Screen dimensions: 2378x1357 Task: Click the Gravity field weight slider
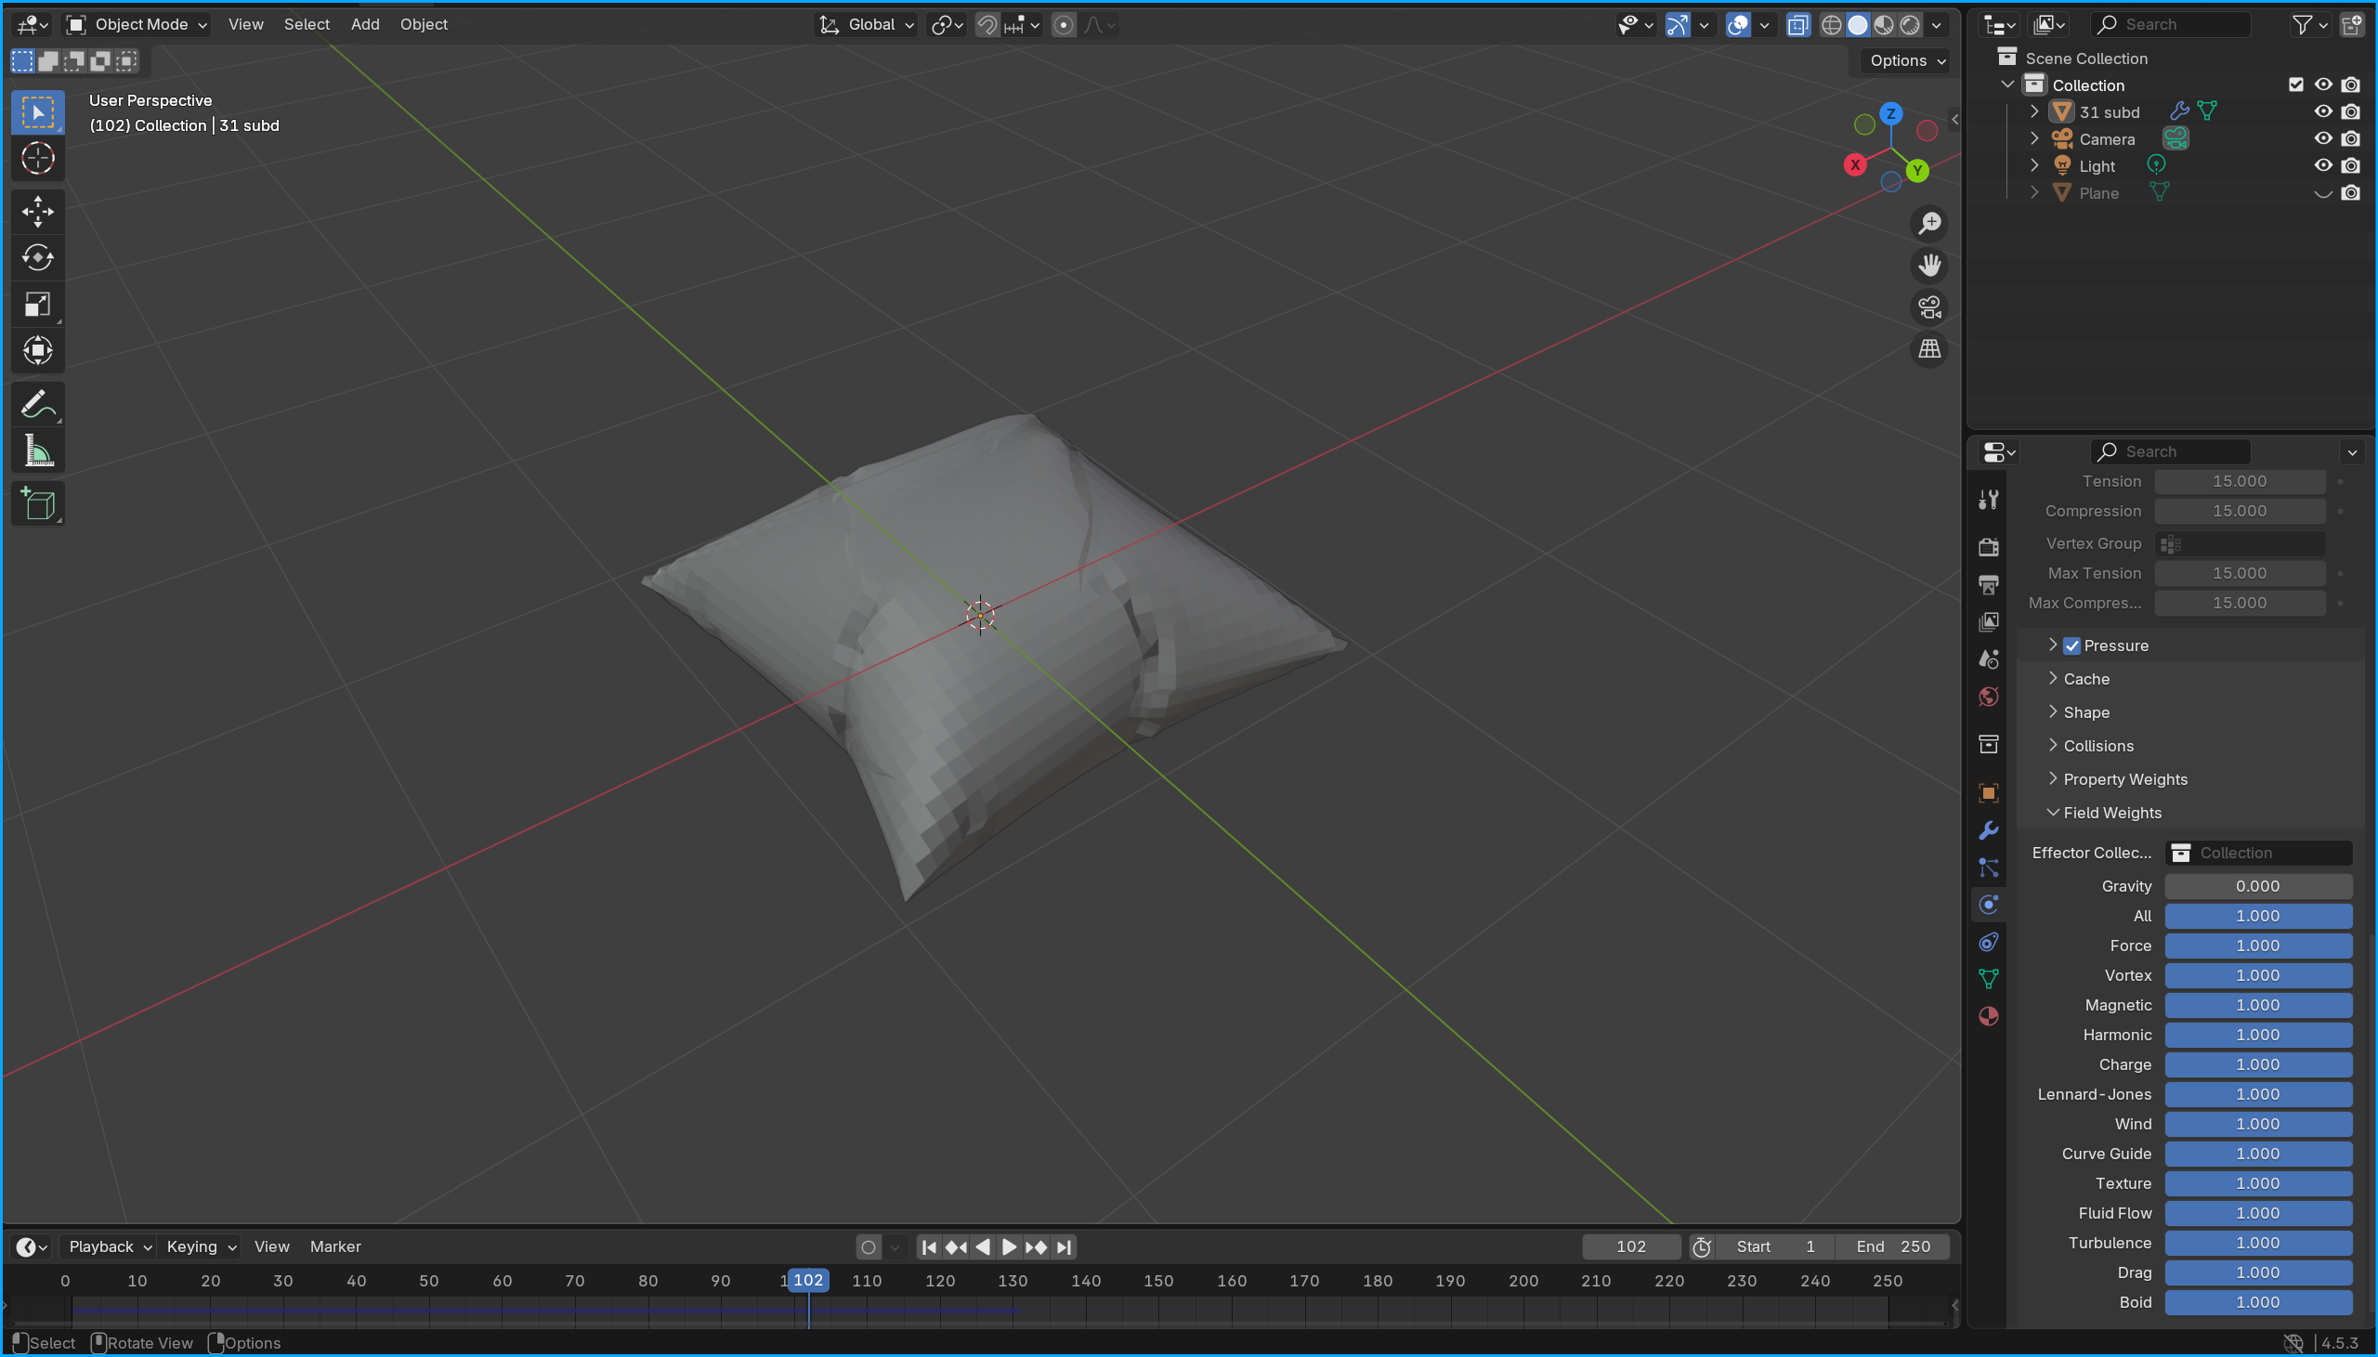2257,886
